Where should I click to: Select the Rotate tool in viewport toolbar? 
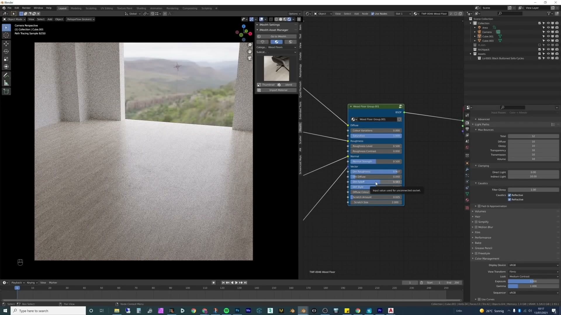6,51
